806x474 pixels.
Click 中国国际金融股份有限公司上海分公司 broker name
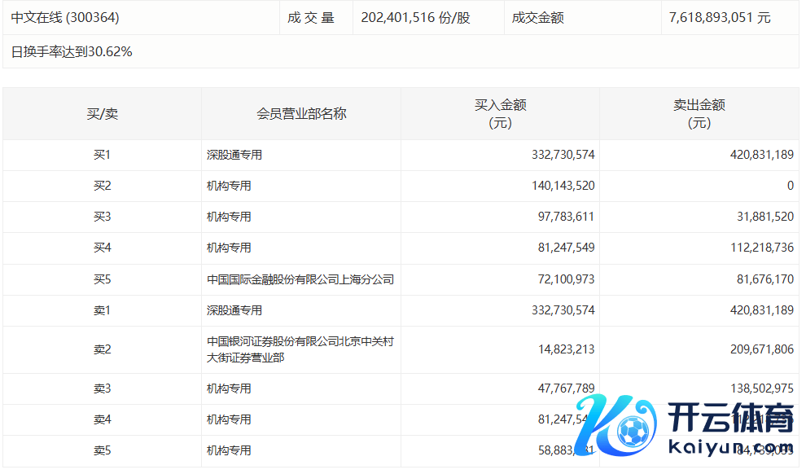[300, 279]
